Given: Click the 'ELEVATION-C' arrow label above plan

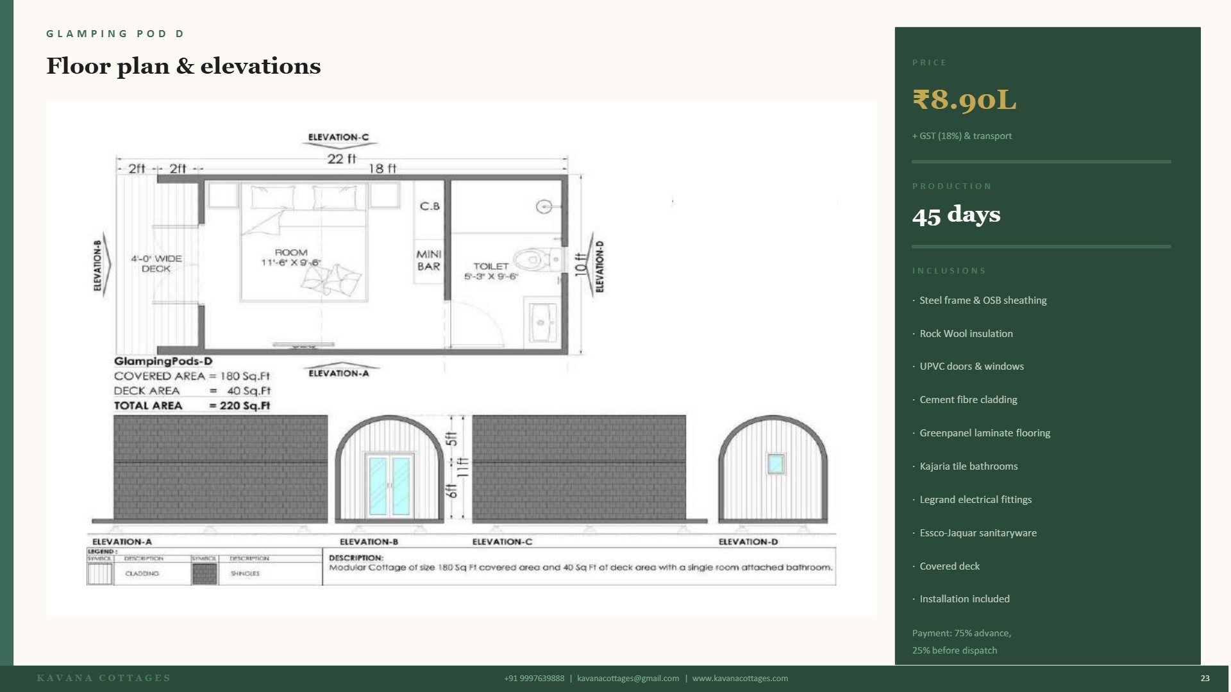Looking at the screenshot, I should (x=339, y=137).
